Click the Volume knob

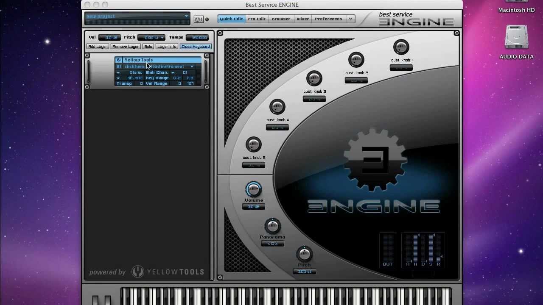click(x=254, y=189)
